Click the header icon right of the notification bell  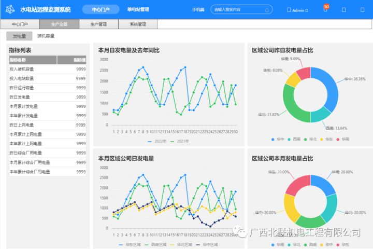(x=344, y=10)
